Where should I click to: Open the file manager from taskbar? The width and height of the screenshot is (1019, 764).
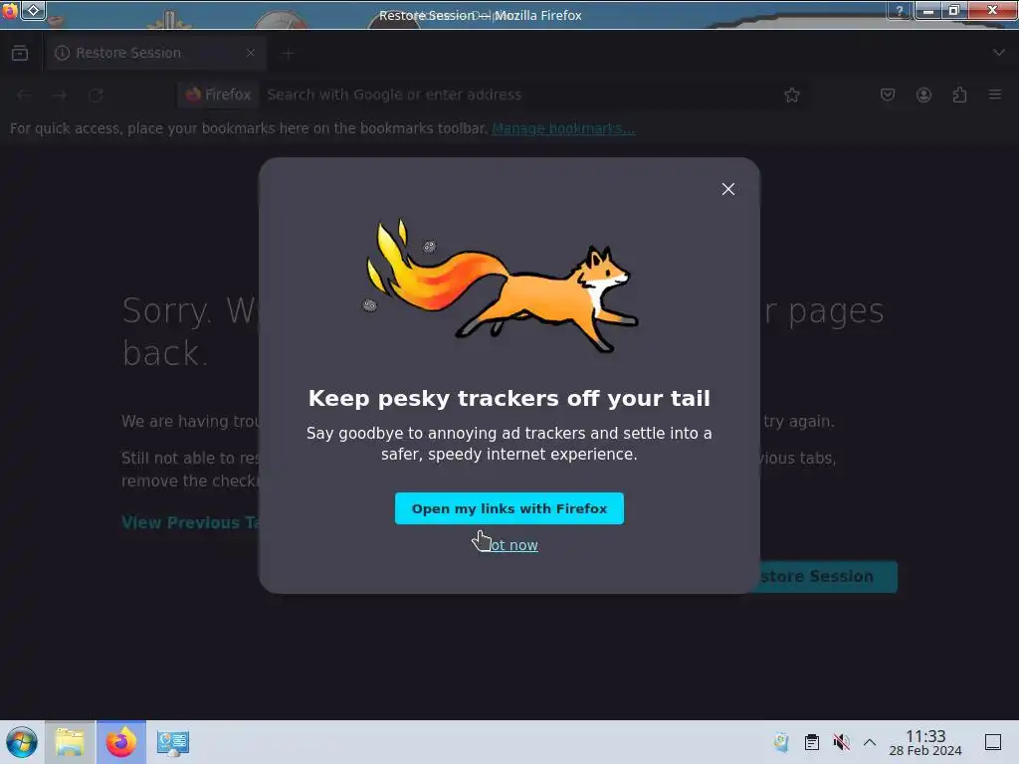[x=71, y=742]
